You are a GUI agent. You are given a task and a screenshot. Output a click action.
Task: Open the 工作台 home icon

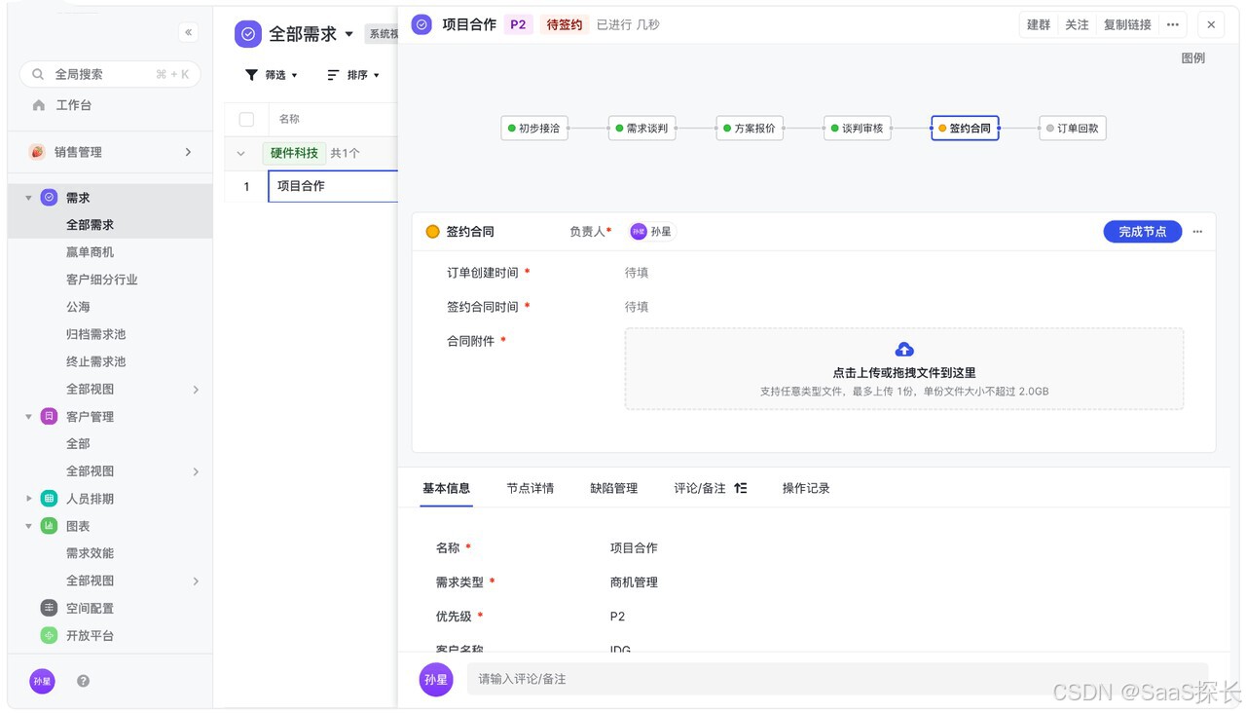coord(39,105)
